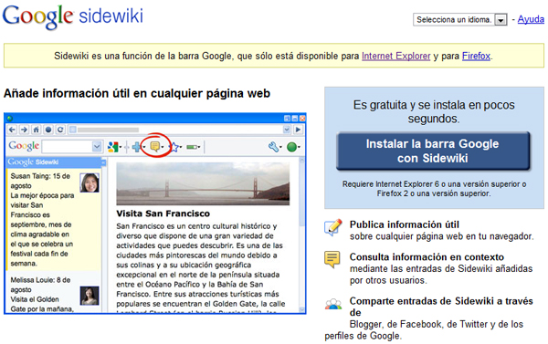The image size is (548, 344).
Task: Click the blue star bookmark icon
Action: [x=174, y=147]
